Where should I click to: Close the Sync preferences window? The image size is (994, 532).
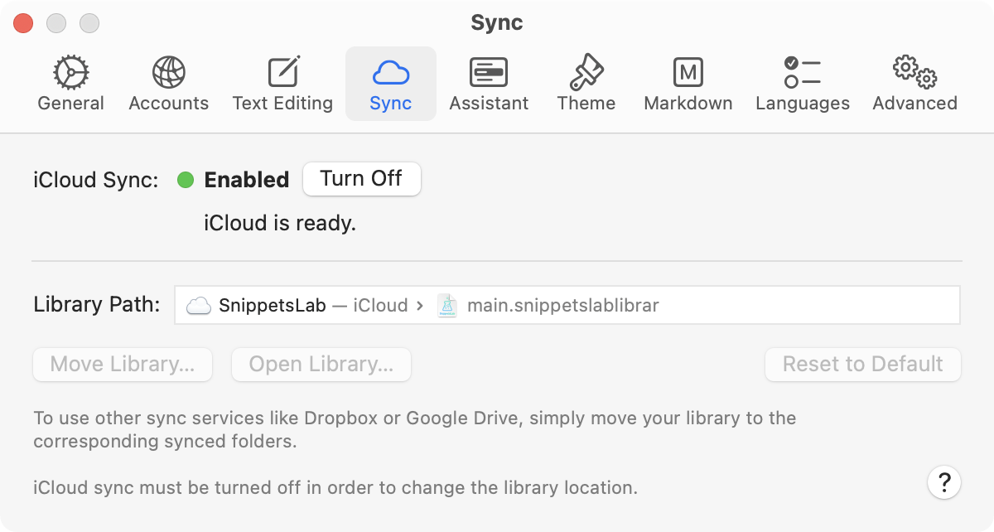click(x=23, y=23)
